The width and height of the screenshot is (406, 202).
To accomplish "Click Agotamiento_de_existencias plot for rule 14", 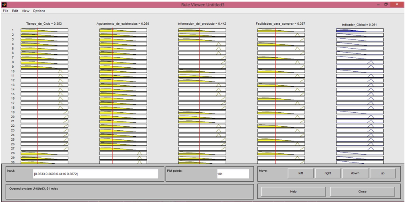I will tap(123, 89).
